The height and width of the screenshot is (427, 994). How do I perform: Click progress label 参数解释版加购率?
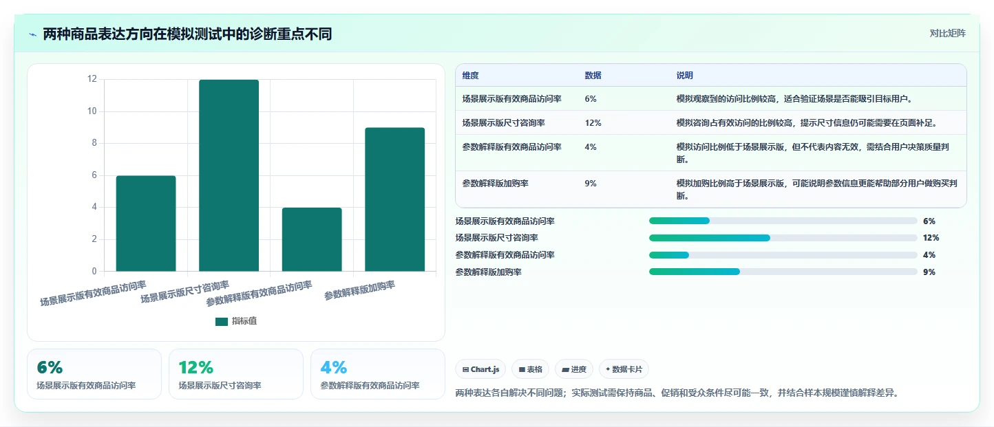[489, 272]
